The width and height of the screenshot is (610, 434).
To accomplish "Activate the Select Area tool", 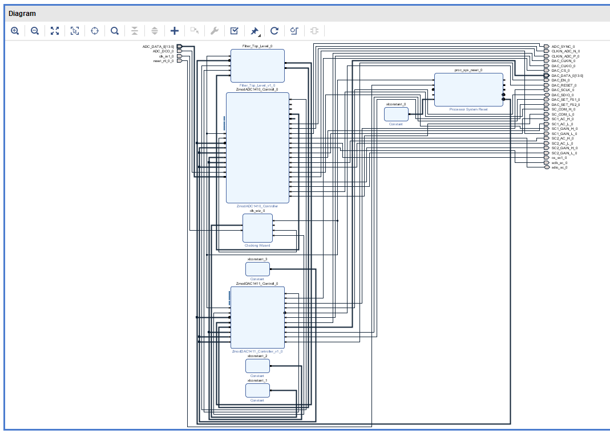I will pyautogui.click(x=75, y=31).
